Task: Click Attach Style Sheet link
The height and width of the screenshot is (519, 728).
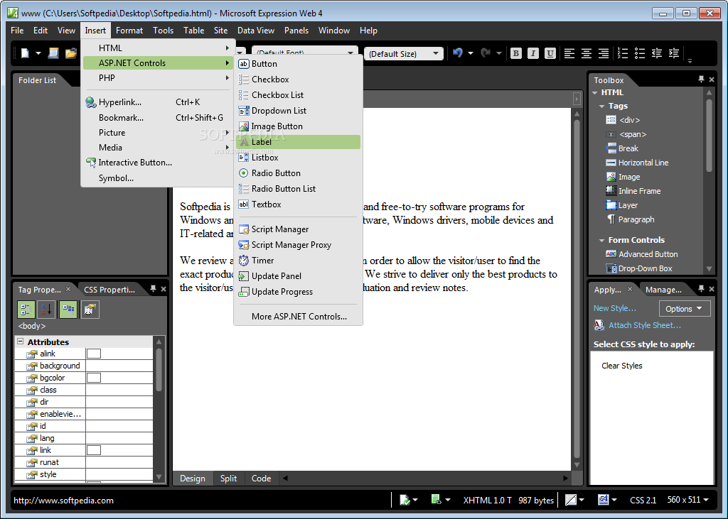Action: (644, 325)
